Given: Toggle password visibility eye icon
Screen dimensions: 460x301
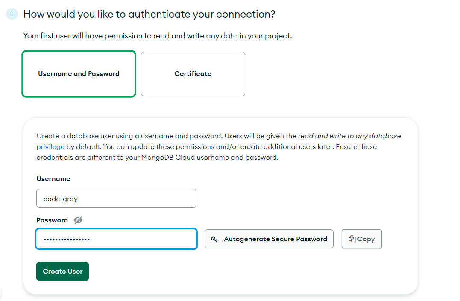Looking at the screenshot, I should pos(78,220).
